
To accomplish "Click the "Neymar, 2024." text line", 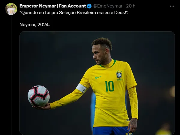I will (x=35, y=25).
